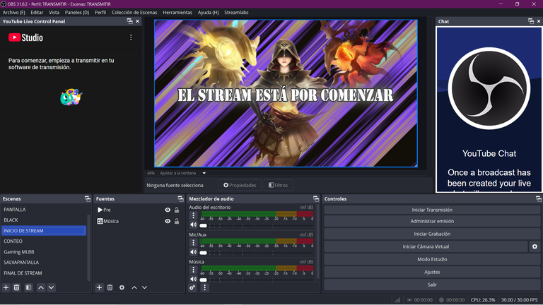This screenshot has height=305, width=543.
Task: Mute Mic/Aux speaker icon
Action: 193,252
